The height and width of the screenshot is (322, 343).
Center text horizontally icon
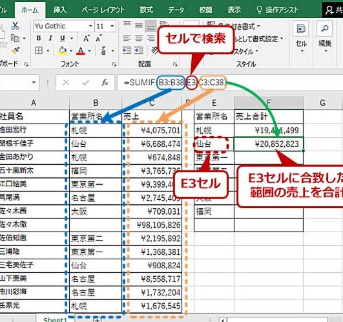(139, 38)
